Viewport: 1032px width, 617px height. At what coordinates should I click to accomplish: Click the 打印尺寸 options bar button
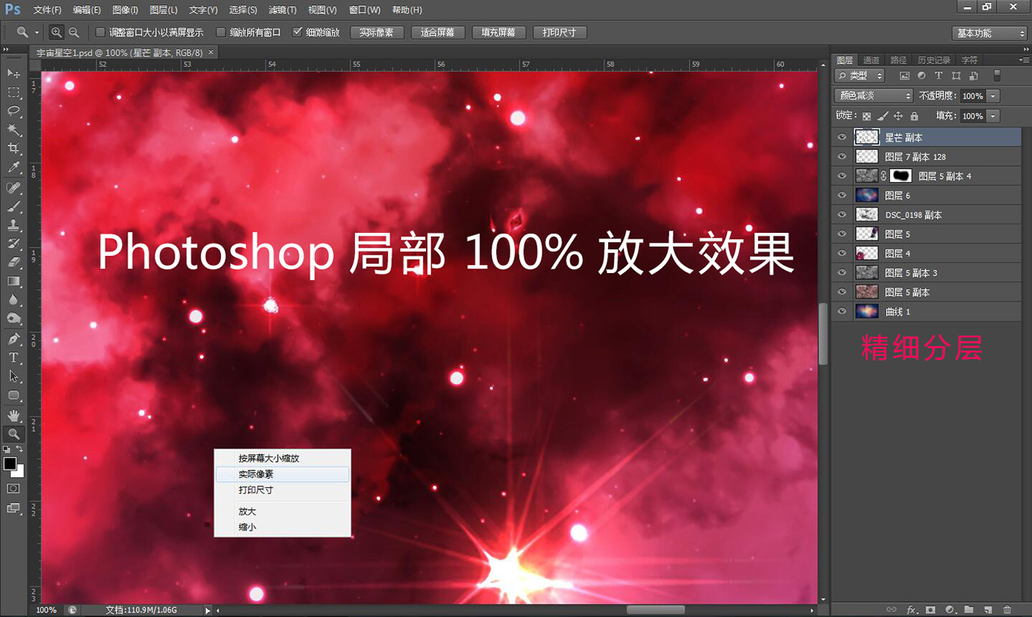tap(560, 32)
